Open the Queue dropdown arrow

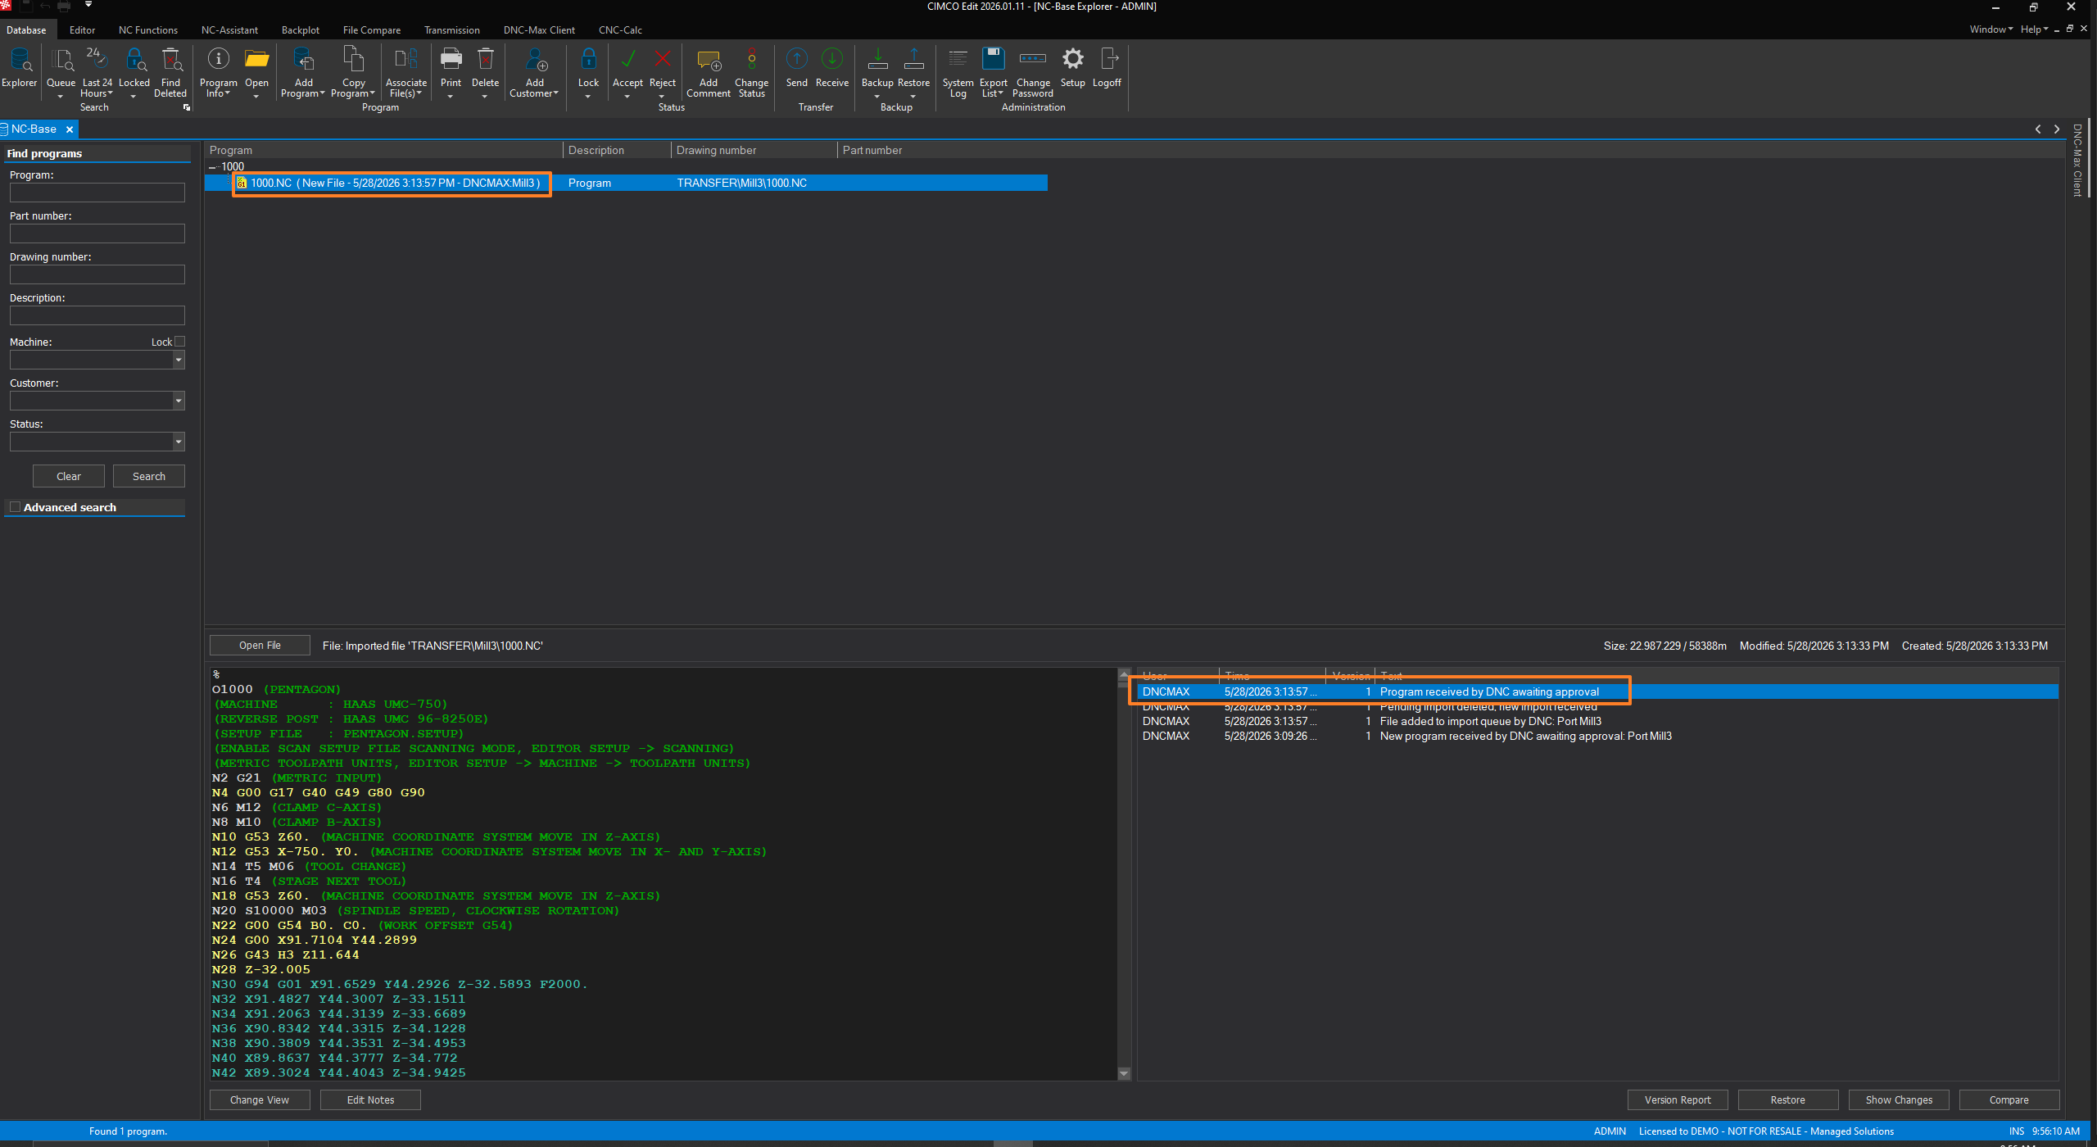click(61, 97)
